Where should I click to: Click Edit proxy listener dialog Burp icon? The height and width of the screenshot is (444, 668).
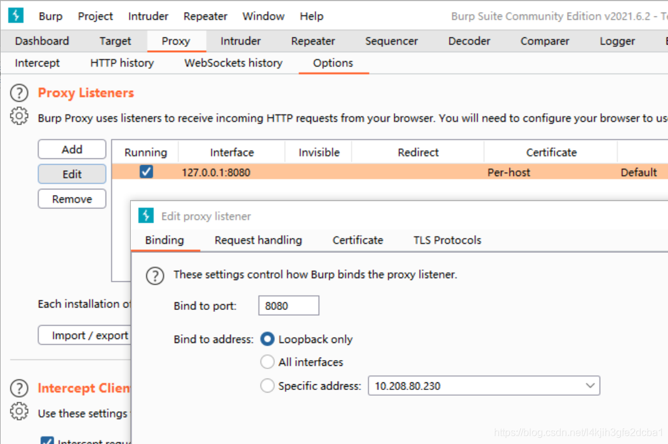coord(146,215)
